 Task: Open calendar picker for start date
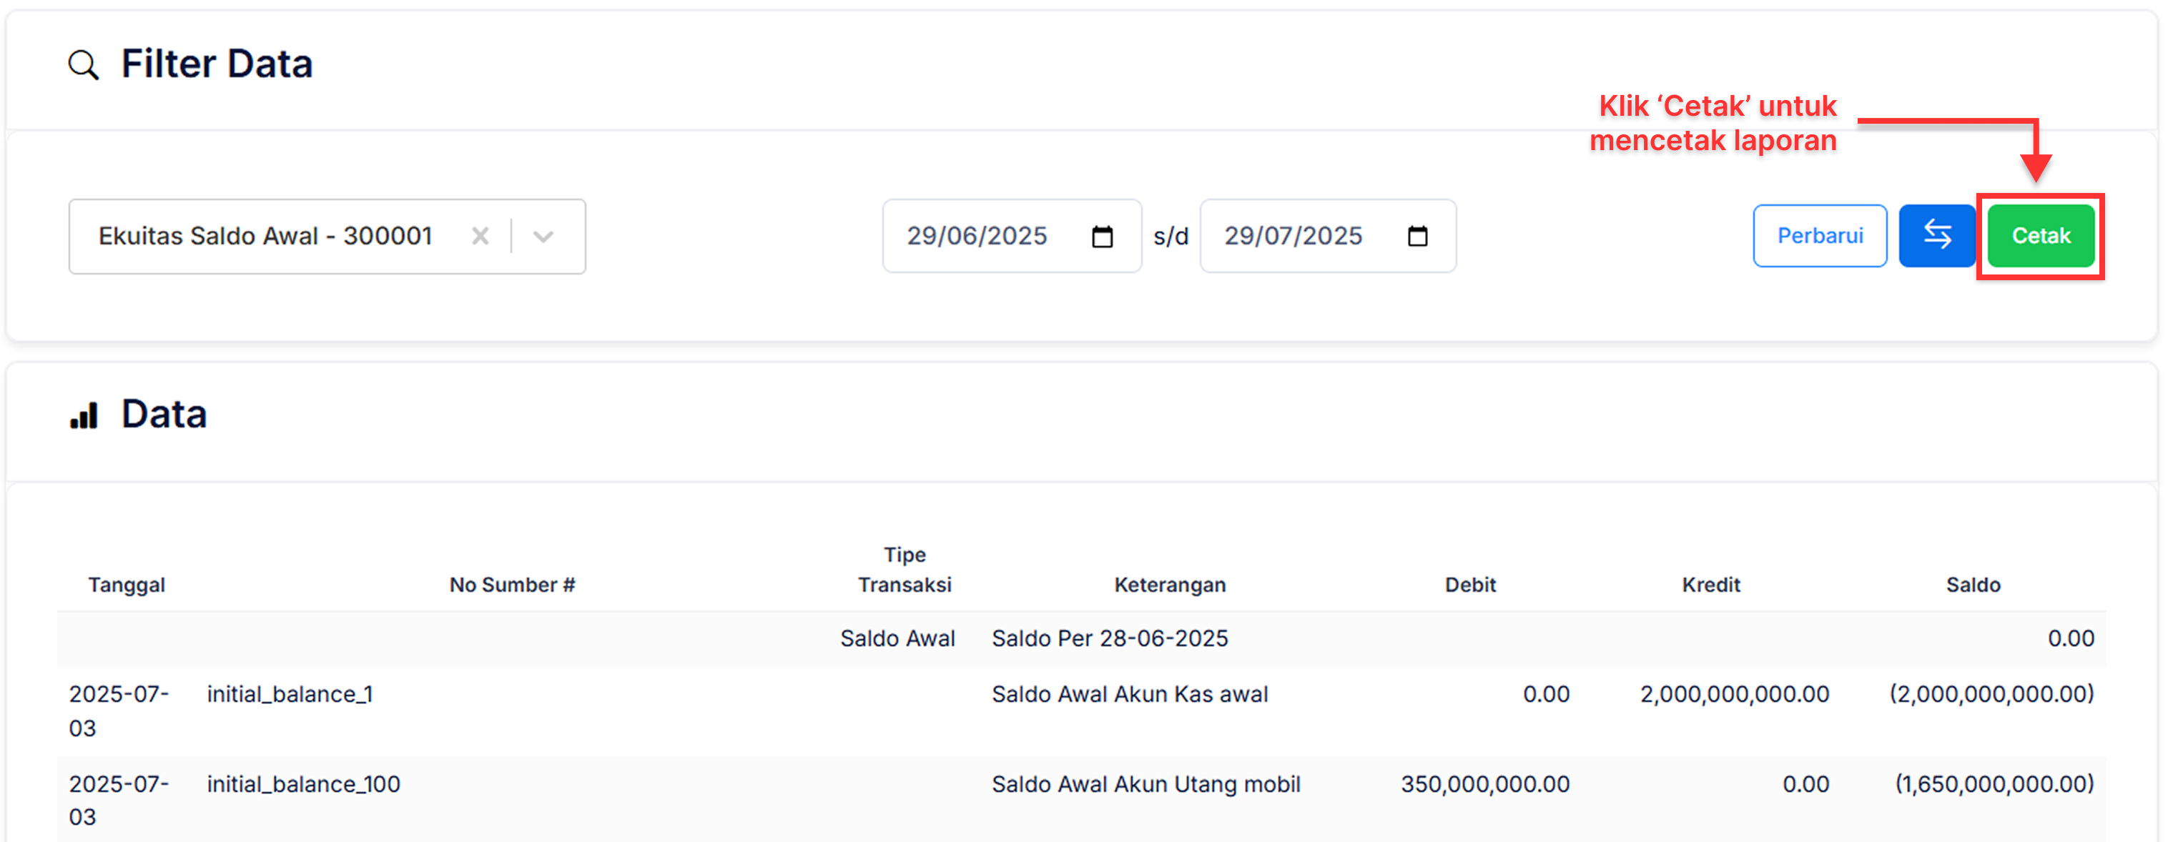point(1102,237)
